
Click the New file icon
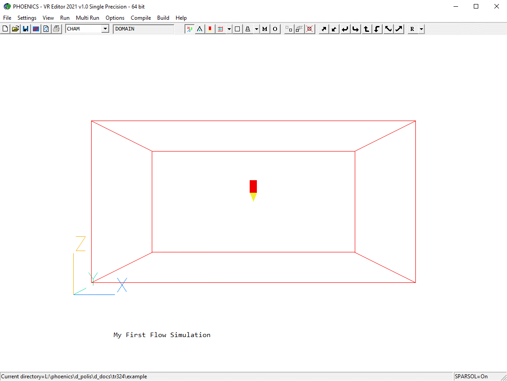pyautogui.click(x=5, y=29)
